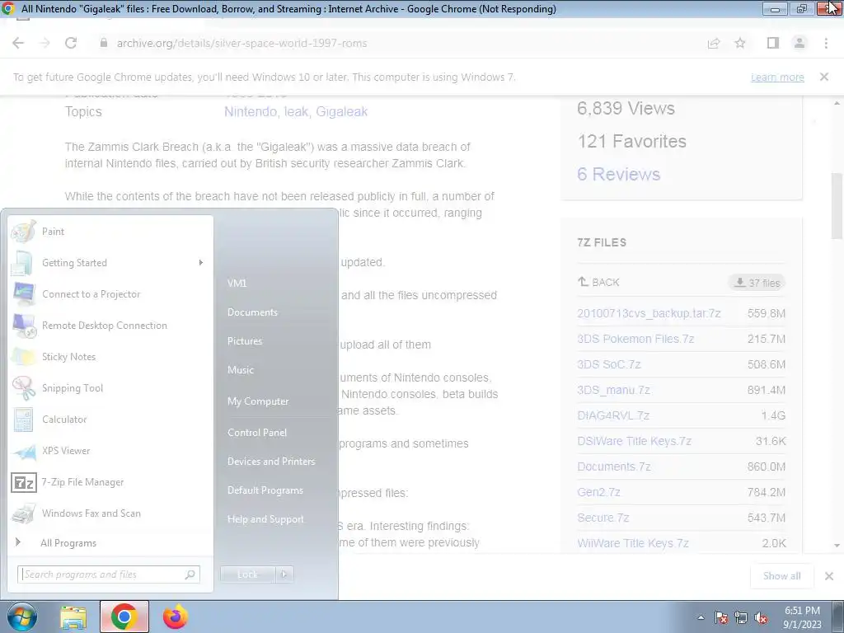Click Learn more in the update notice
Screen dimensions: 844x633
(777, 77)
